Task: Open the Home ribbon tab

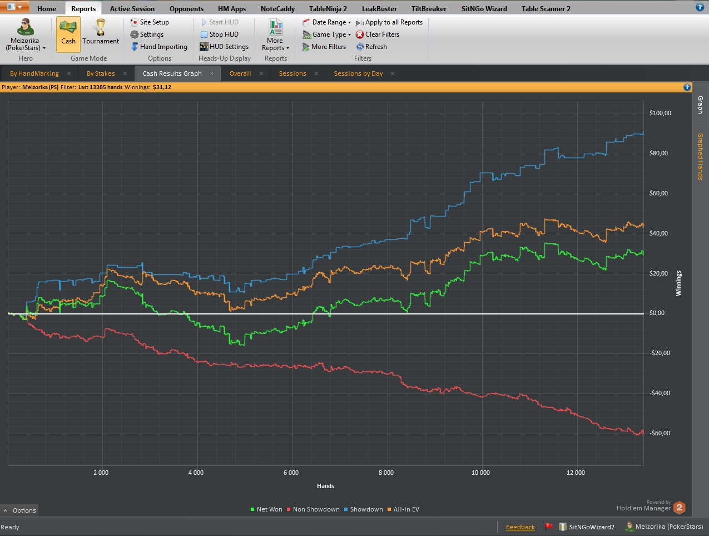Action: tap(47, 8)
